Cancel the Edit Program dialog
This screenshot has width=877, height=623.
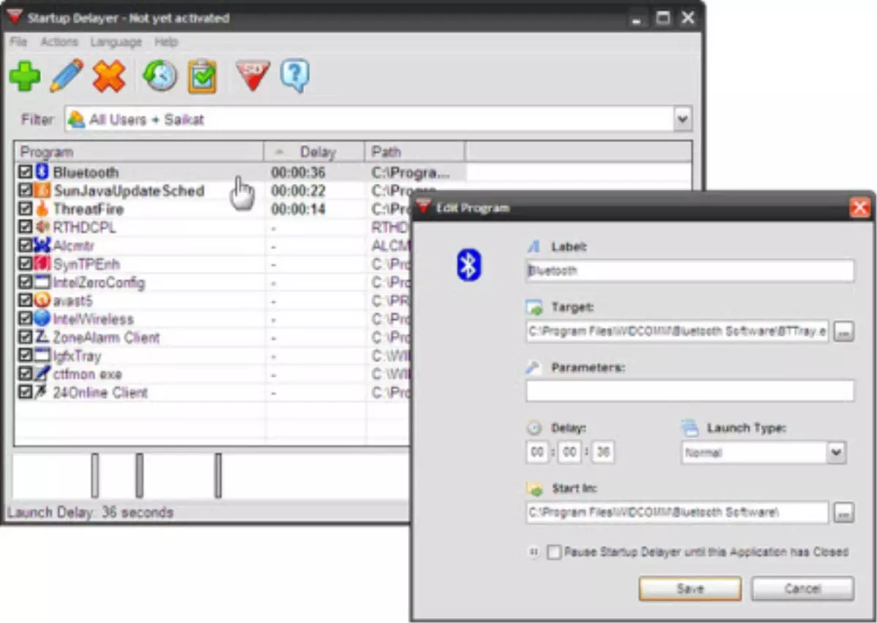click(x=802, y=589)
